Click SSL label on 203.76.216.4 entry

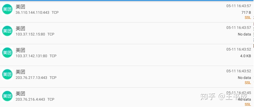[x=248, y=104]
